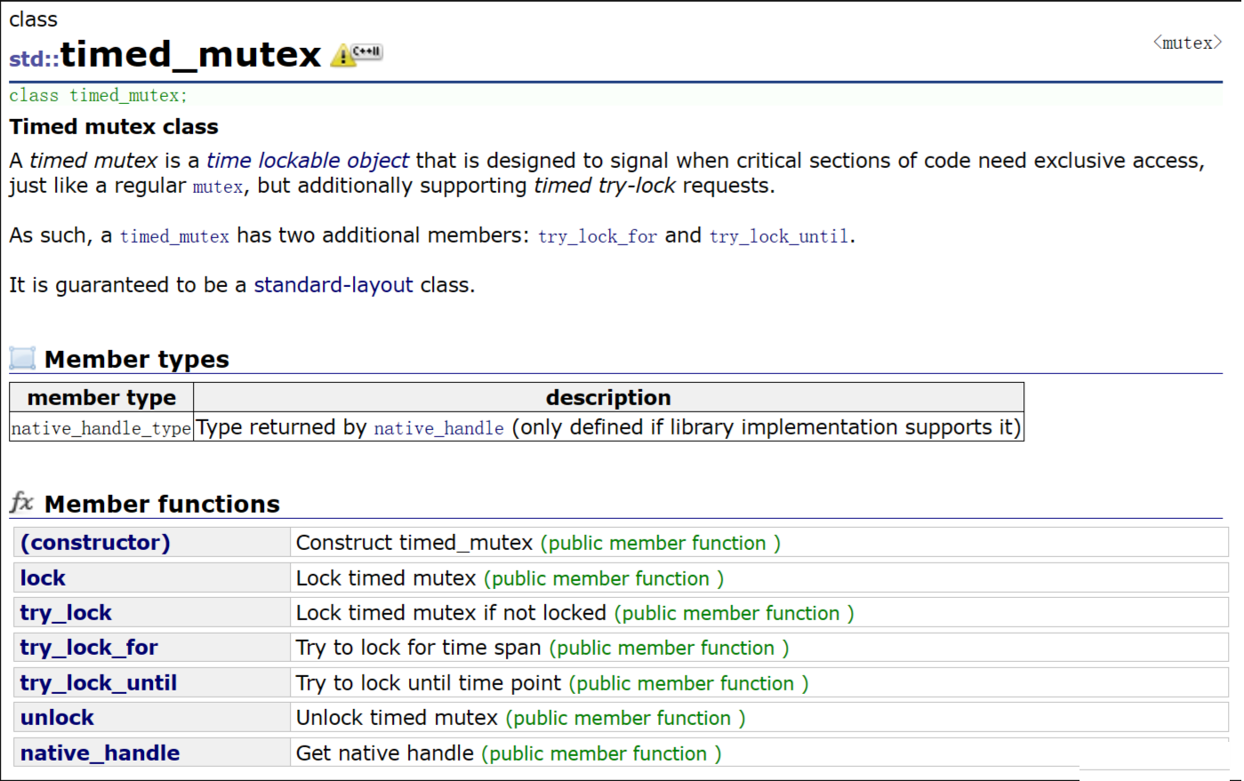Open the 'mutex' link in the description
1244x781 pixels.
[x=218, y=187]
